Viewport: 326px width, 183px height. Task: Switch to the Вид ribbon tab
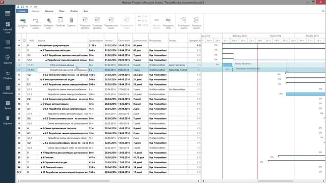click(86, 11)
